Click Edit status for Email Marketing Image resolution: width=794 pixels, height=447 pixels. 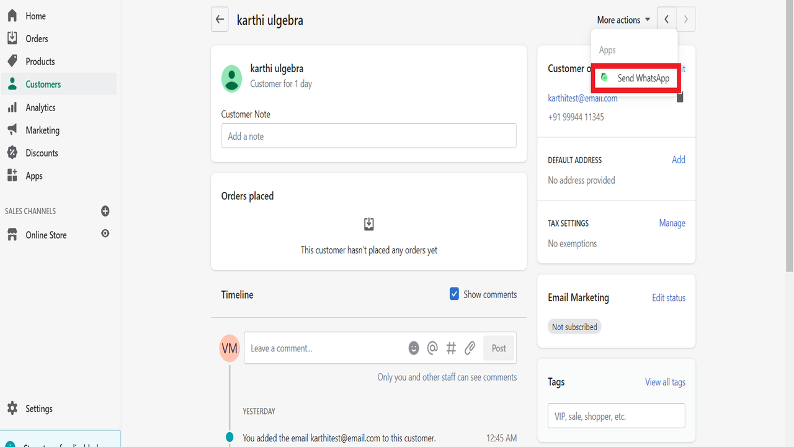tap(668, 298)
